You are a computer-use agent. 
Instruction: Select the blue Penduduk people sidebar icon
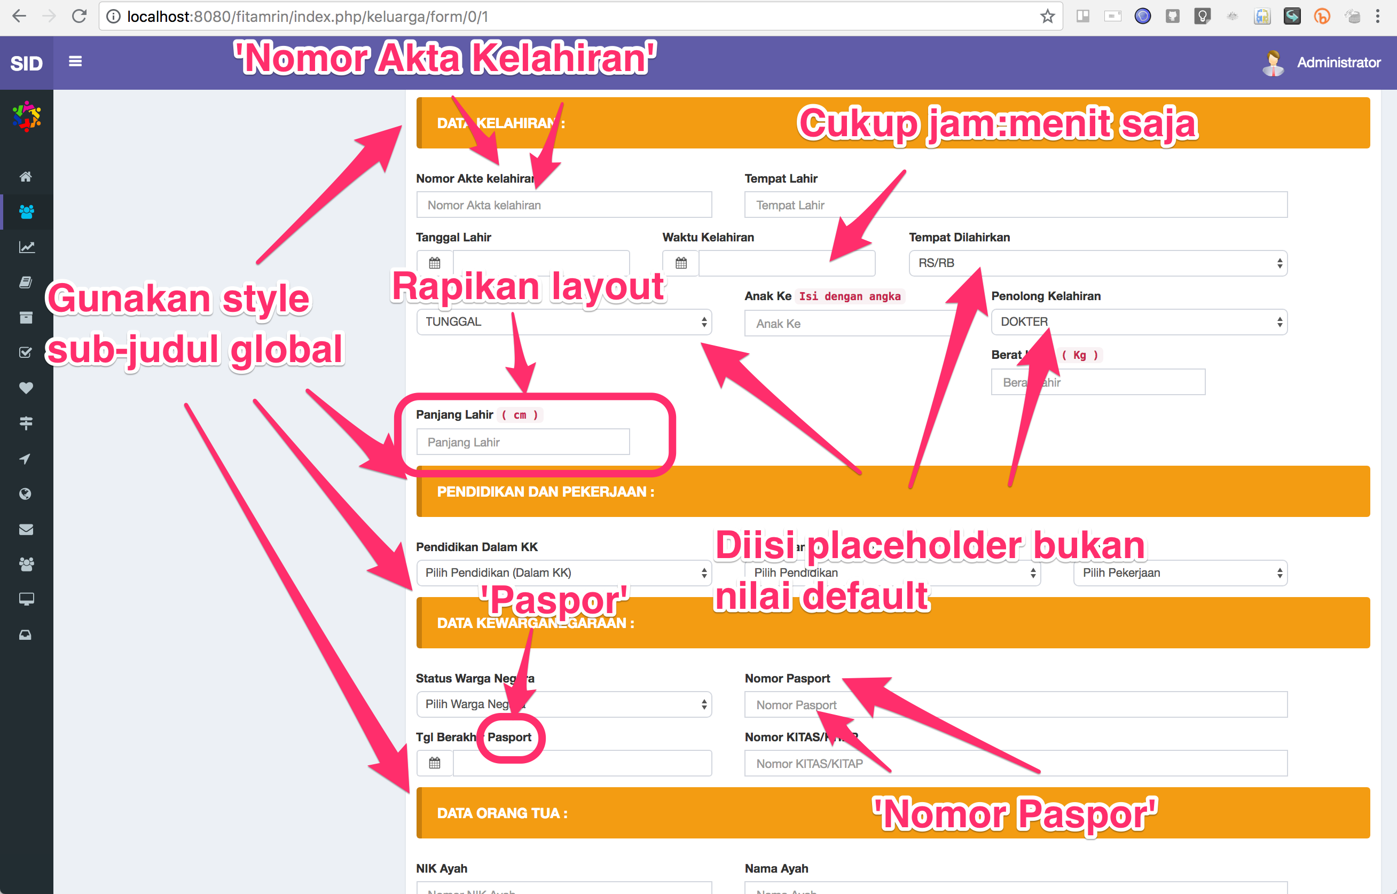[26, 211]
